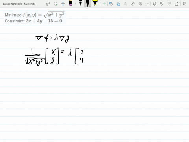
Task: Select the text/object selection tool
Action: tap(48, 4)
